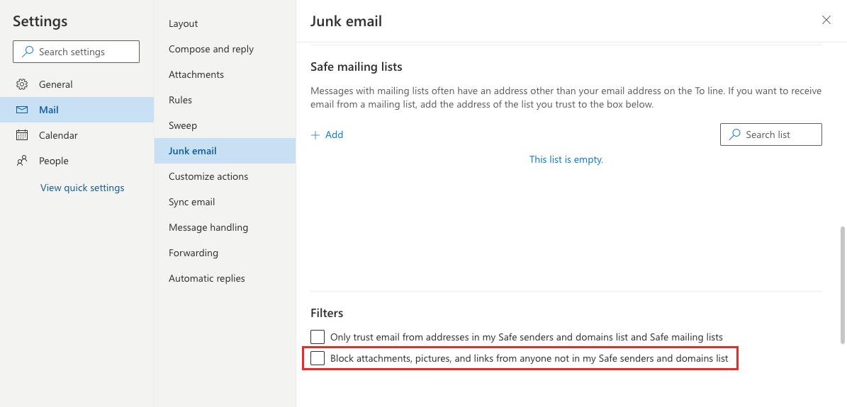Open Automatic replies settings

[x=207, y=278]
